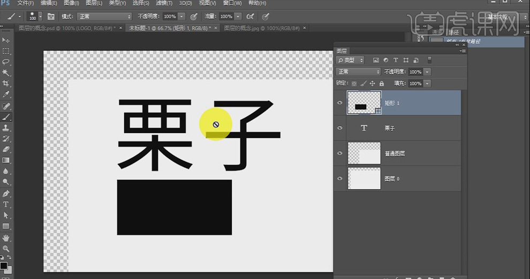Hide the 矩形 1 layer
Screen dimensions: 530x279
[340, 103]
